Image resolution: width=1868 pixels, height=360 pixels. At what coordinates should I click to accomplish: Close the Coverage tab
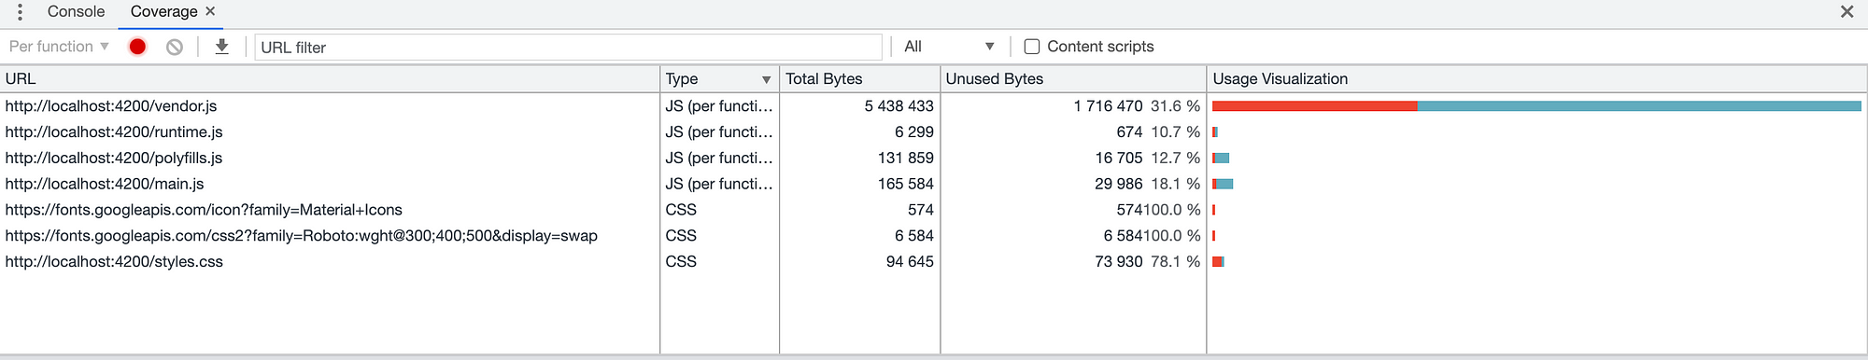click(210, 11)
